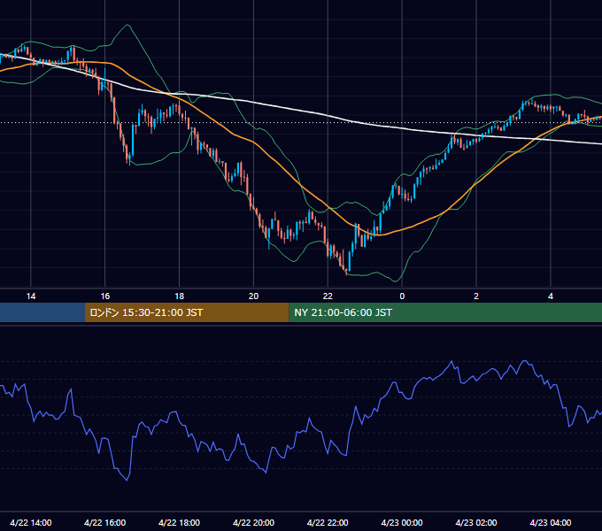Click the 4 hour label on the price chart axis
This screenshot has height=531, width=602.
[x=551, y=296]
